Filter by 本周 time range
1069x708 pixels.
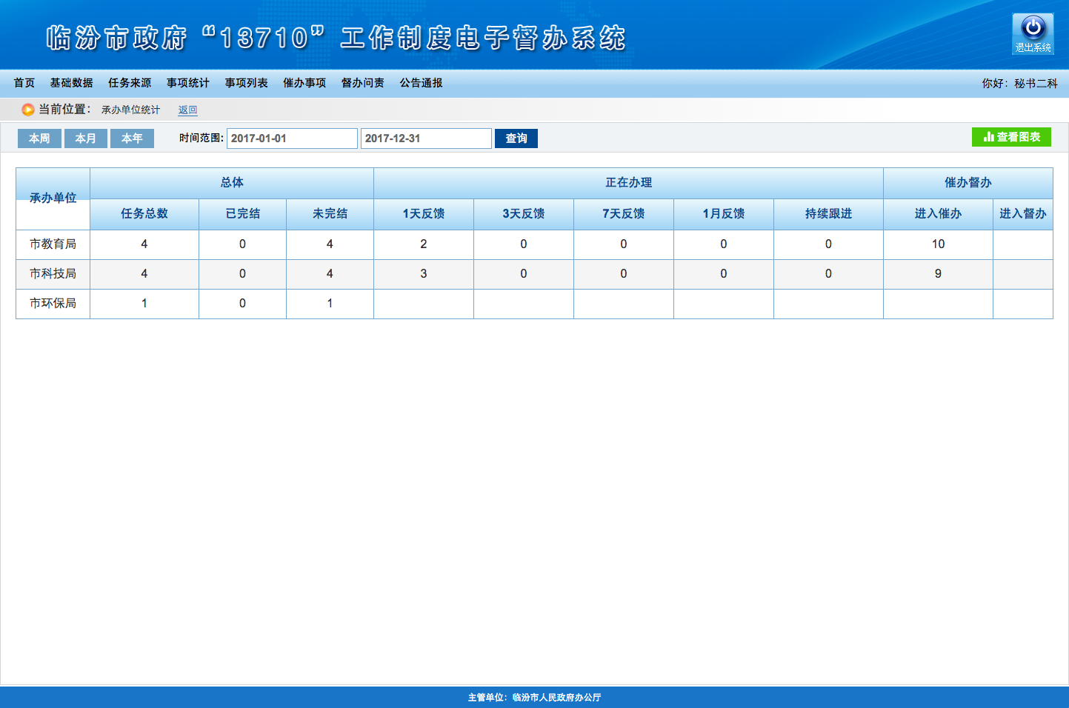click(x=39, y=138)
